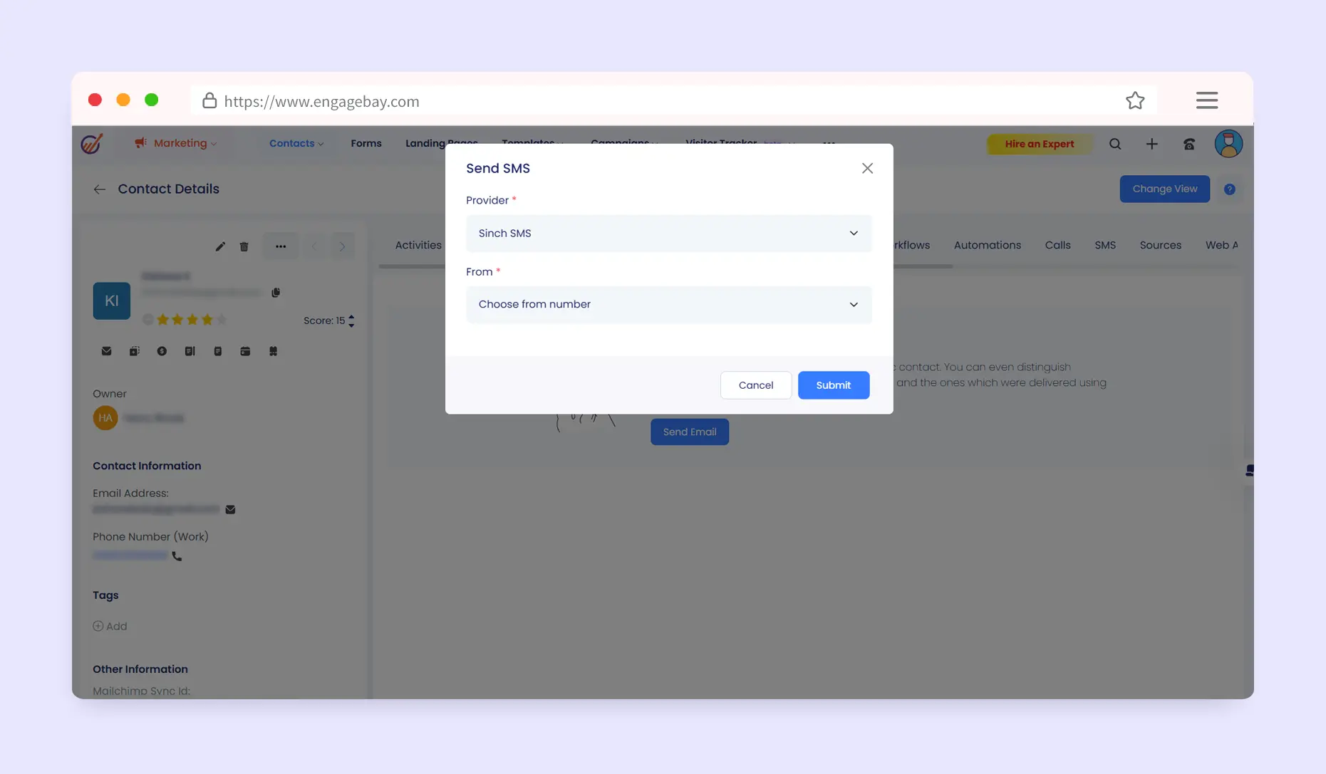Open the Calls tab

pyautogui.click(x=1057, y=245)
